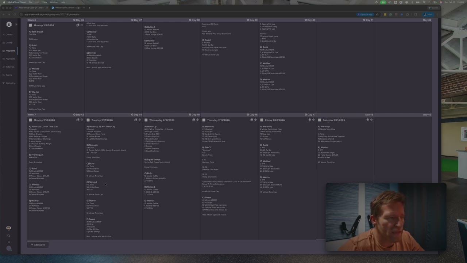The height and width of the screenshot is (263, 467).
Task: Click the A) Back Squat workout heading
Action: pyautogui.click(x=36, y=32)
